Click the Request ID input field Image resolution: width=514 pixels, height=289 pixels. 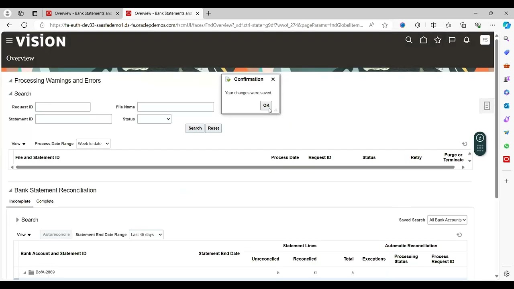63,107
